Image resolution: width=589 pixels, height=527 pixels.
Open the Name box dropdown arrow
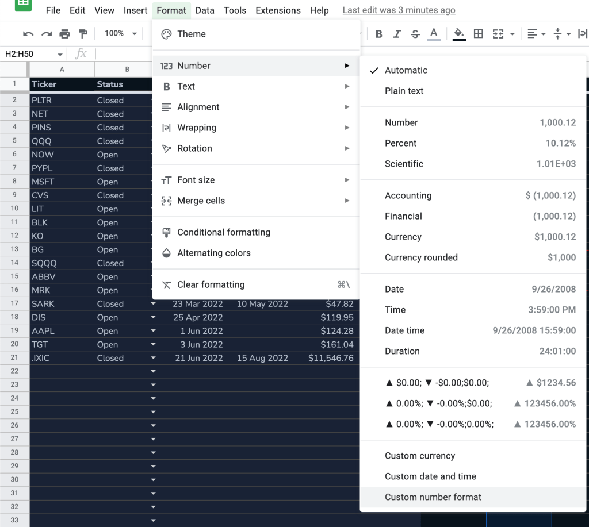(x=60, y=54)
